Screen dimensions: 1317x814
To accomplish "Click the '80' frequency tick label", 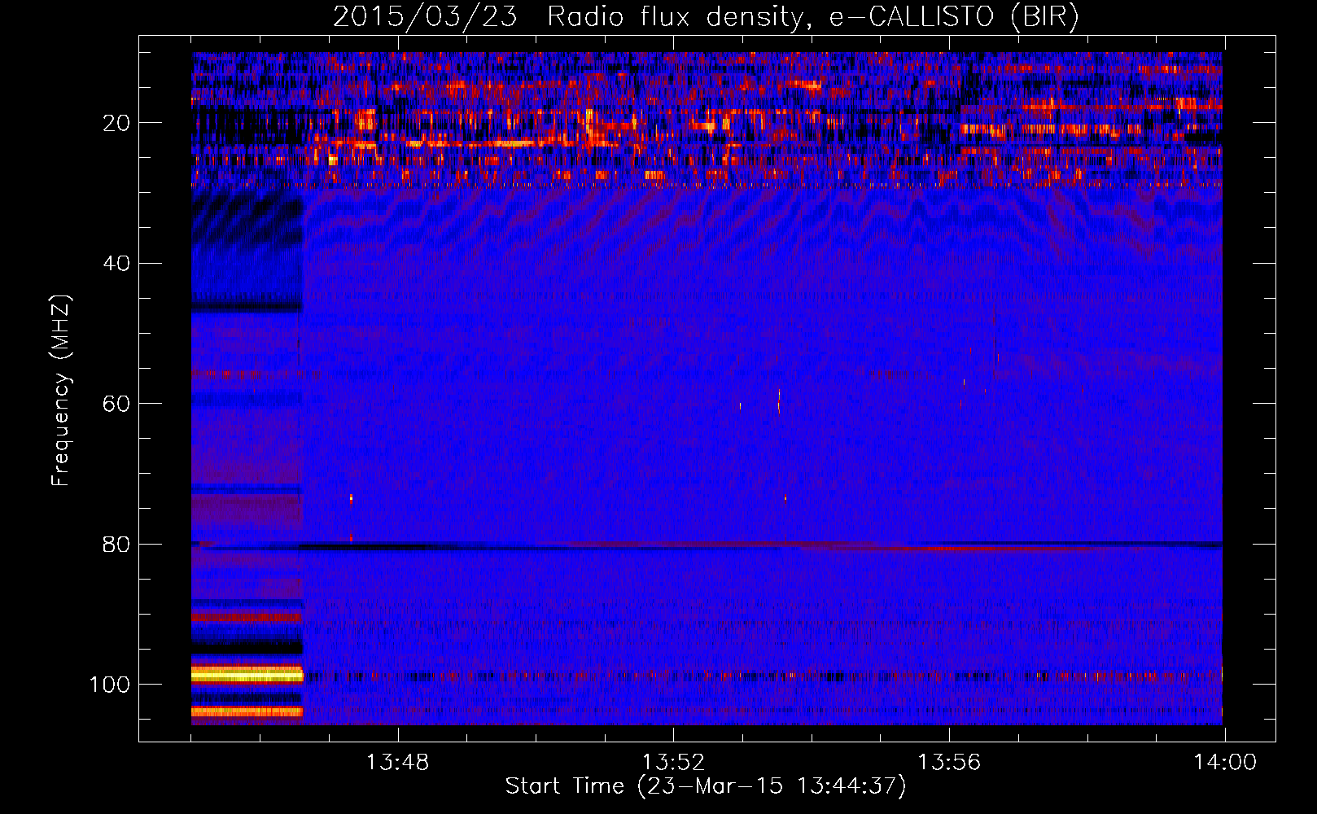I will coord(116,545).
